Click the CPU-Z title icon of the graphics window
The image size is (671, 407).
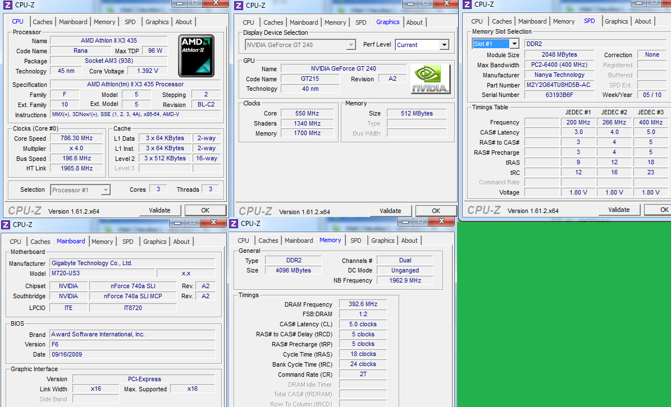point(239,6)
